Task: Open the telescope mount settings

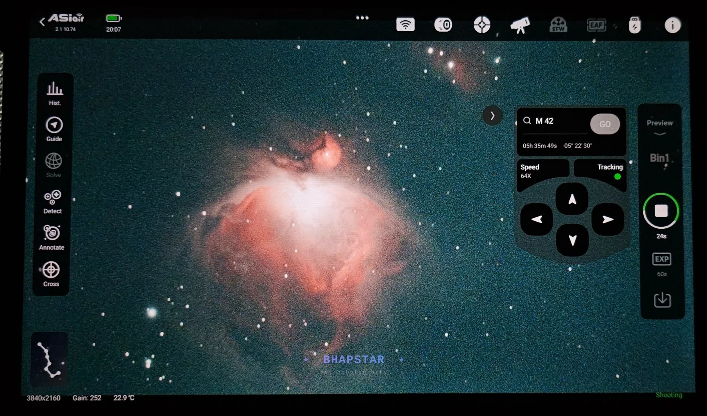Action: (520, 25)
